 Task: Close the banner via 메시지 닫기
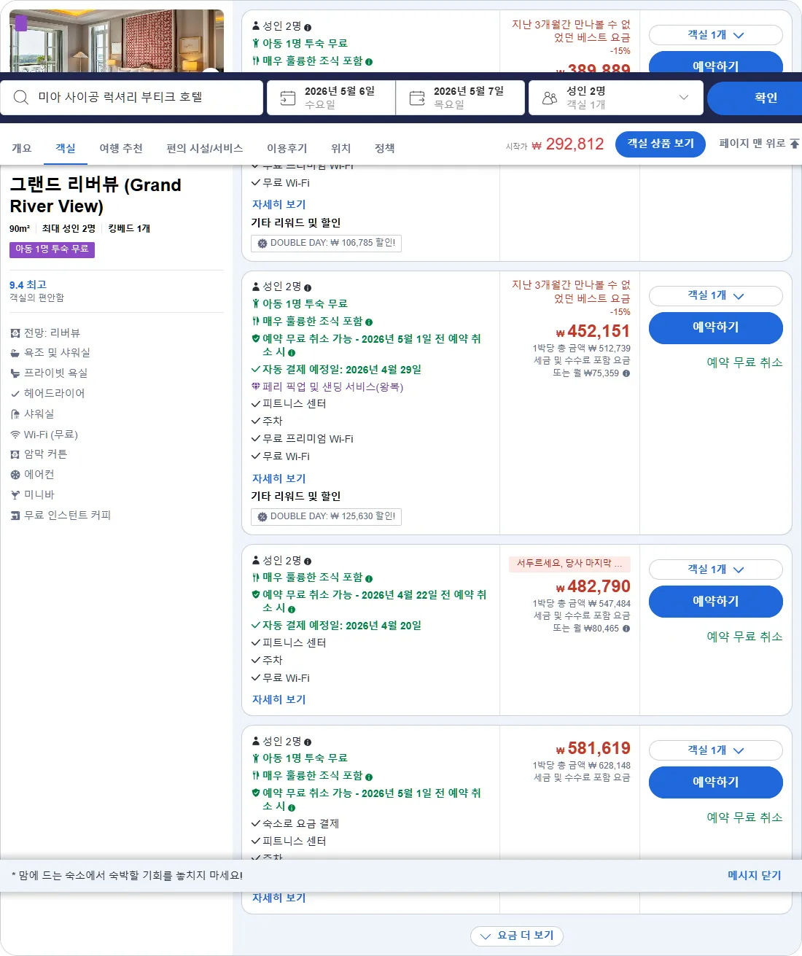point(754,875)
